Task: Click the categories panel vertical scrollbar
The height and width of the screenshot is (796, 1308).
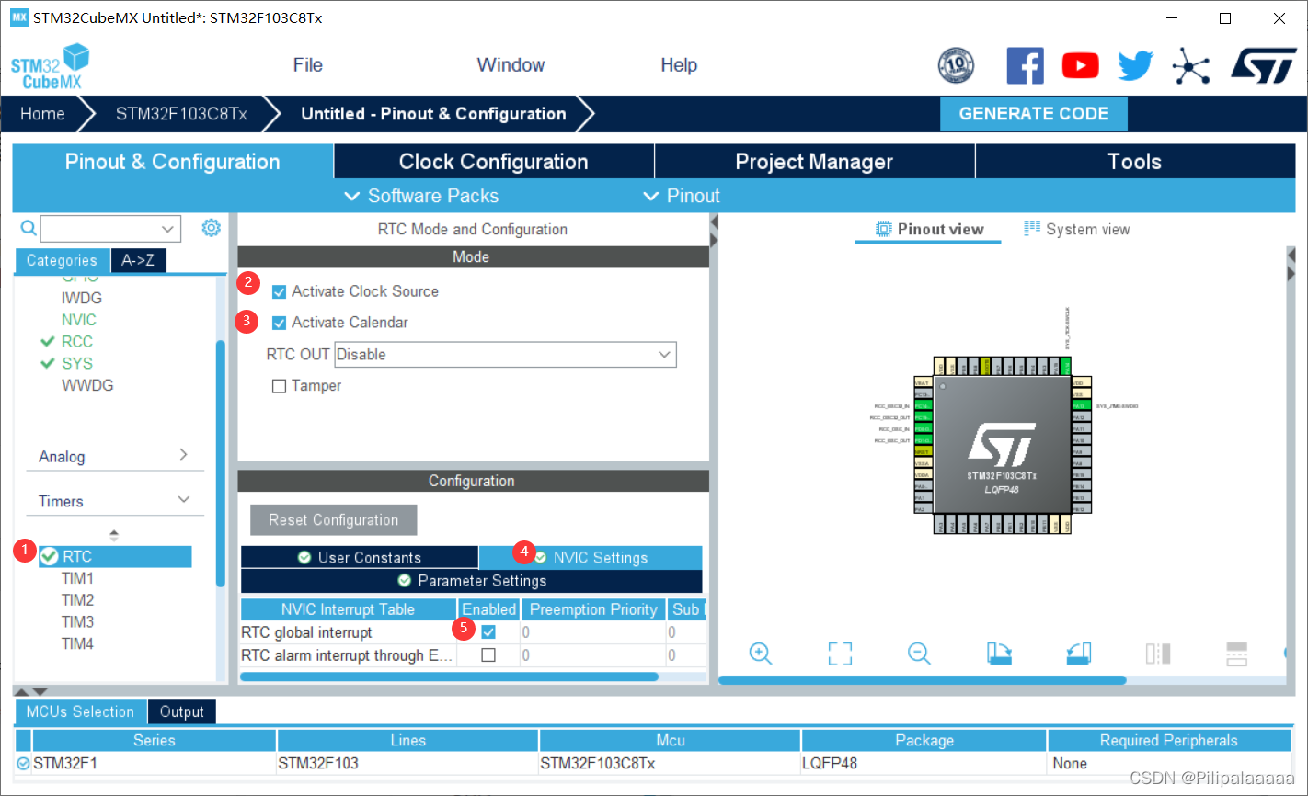Action: pyautogui.click(x=221, y=462)
